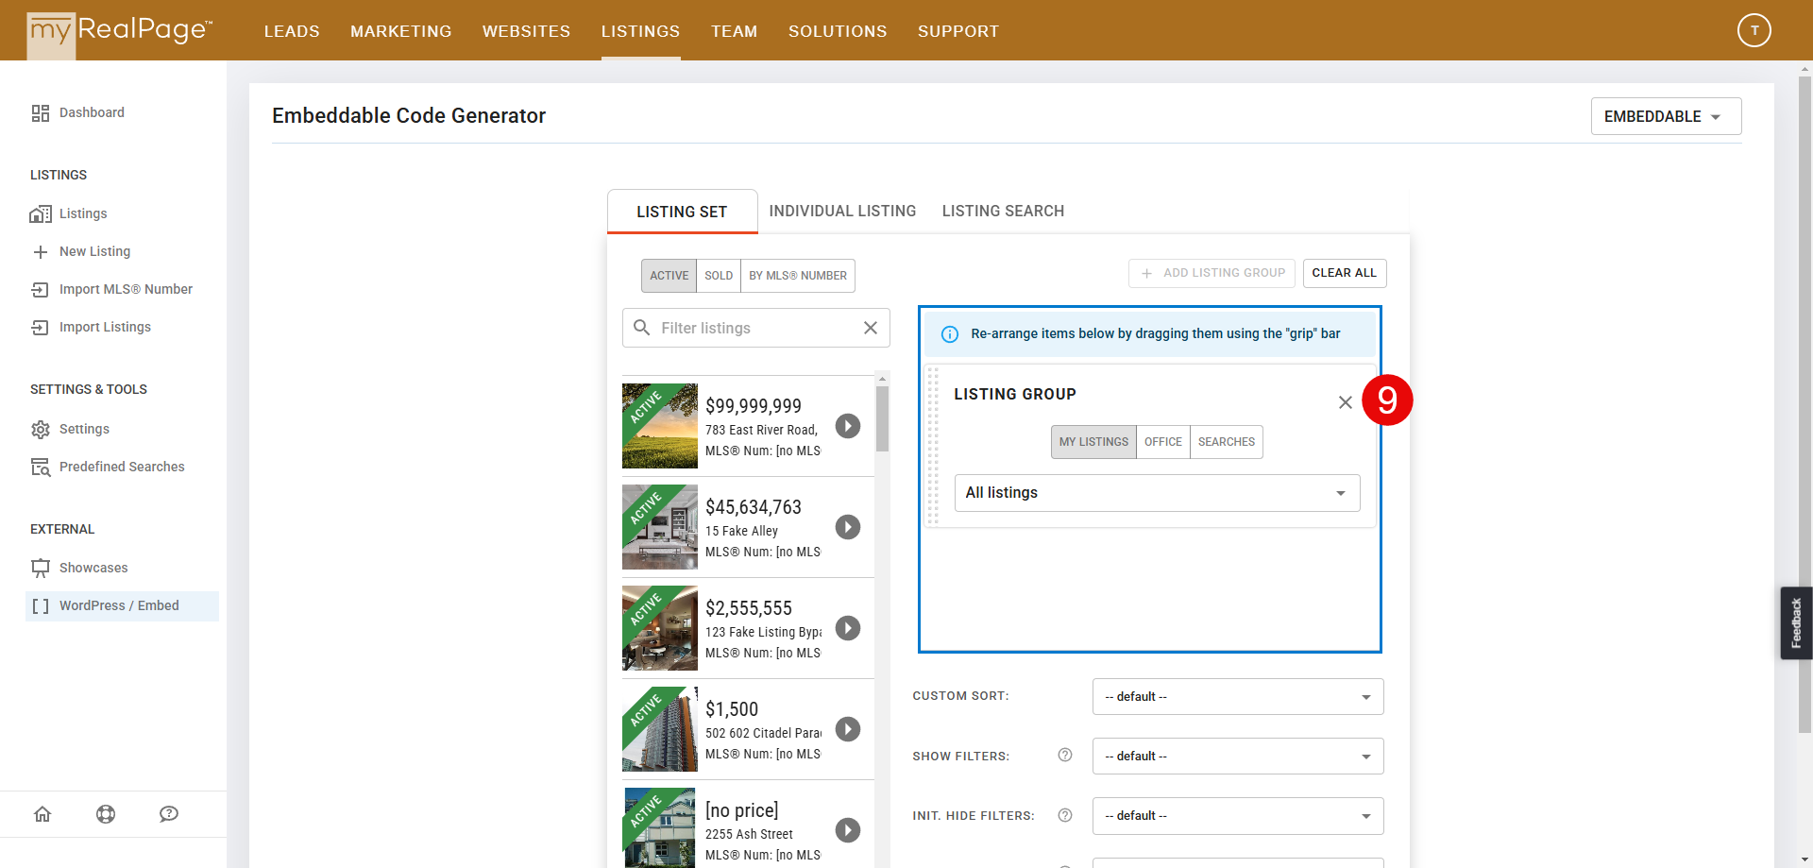Image resolution: width=1813 pixels, height=868 pixels.
Task: Click the Showcases easel icon
Action: (x=41, y=569)
